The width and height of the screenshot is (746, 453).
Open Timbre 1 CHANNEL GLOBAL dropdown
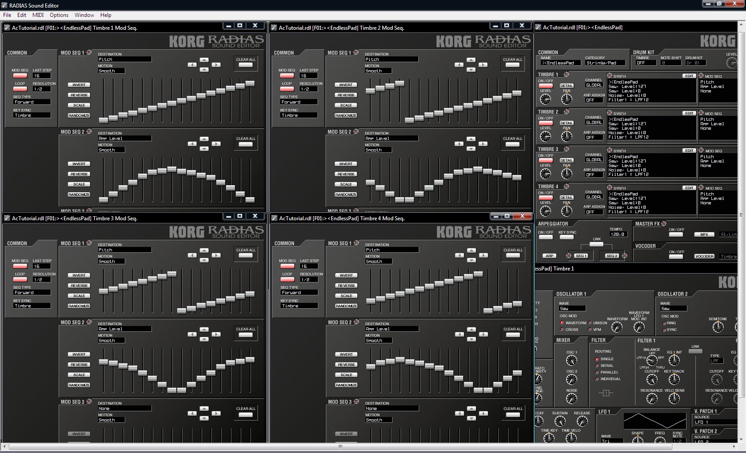coord(594,85)
